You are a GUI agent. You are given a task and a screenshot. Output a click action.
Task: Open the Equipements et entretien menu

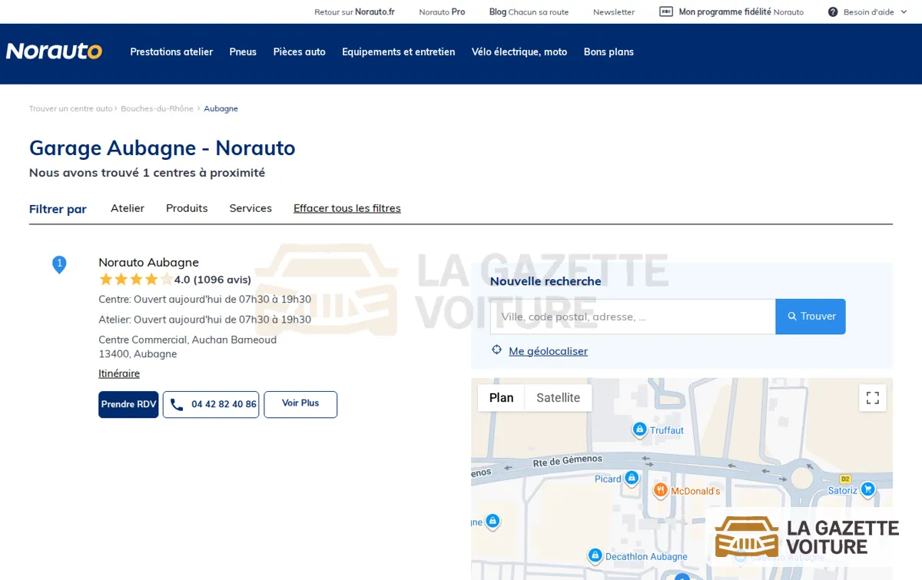[x=399, y=52]
